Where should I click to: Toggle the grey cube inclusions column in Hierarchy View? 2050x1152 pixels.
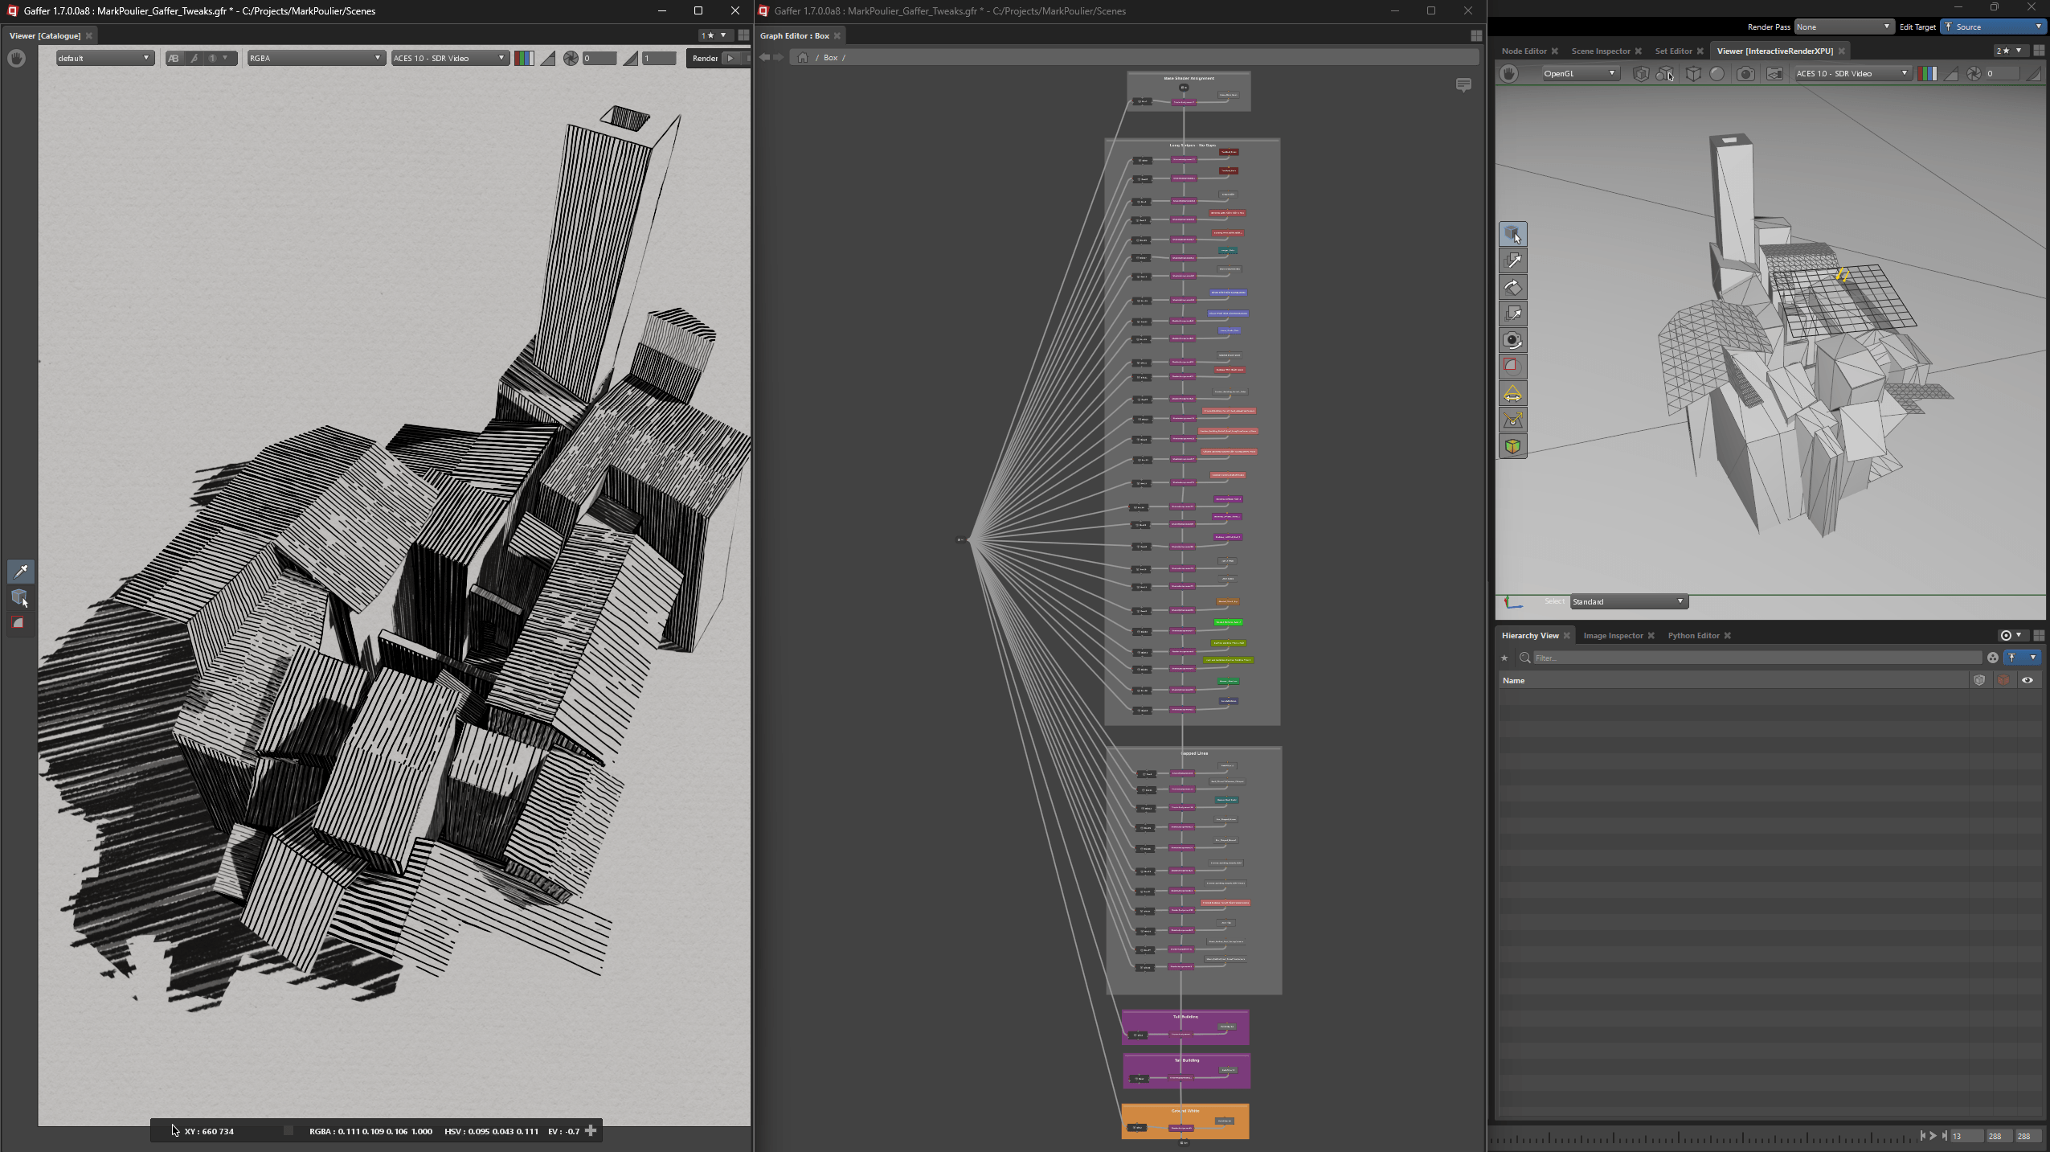1979,680
